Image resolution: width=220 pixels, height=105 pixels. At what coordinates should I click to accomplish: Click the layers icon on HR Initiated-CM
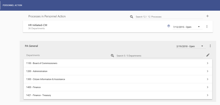tap(169, 26)
